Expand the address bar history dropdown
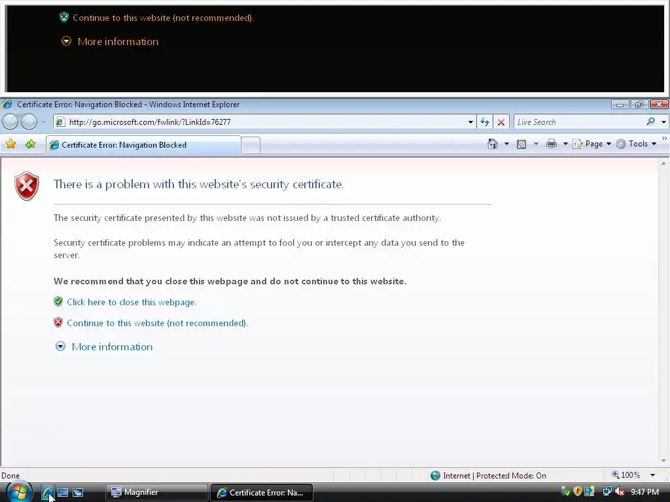This screenshot has width=670, height=502. (x=470, y=122)
